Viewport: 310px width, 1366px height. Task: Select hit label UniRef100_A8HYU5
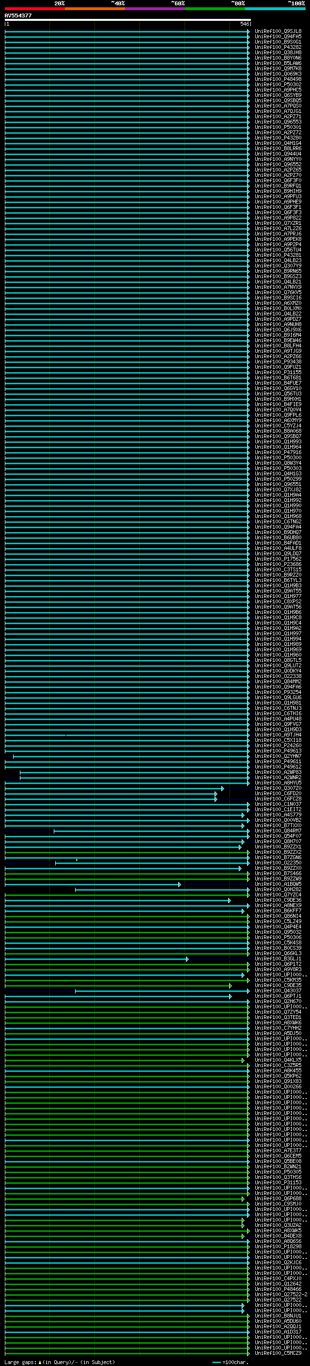tap(278, 783)
